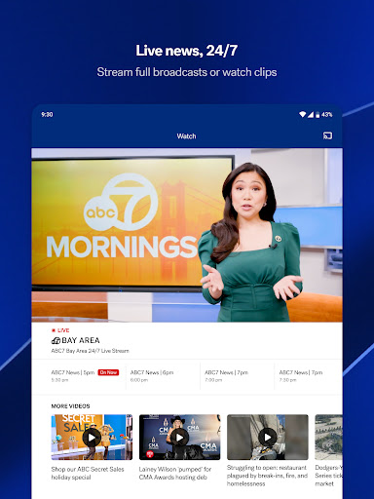Play the Lainey Wilson CMA Awards video
374x499 pixels.
coord(179,438)
